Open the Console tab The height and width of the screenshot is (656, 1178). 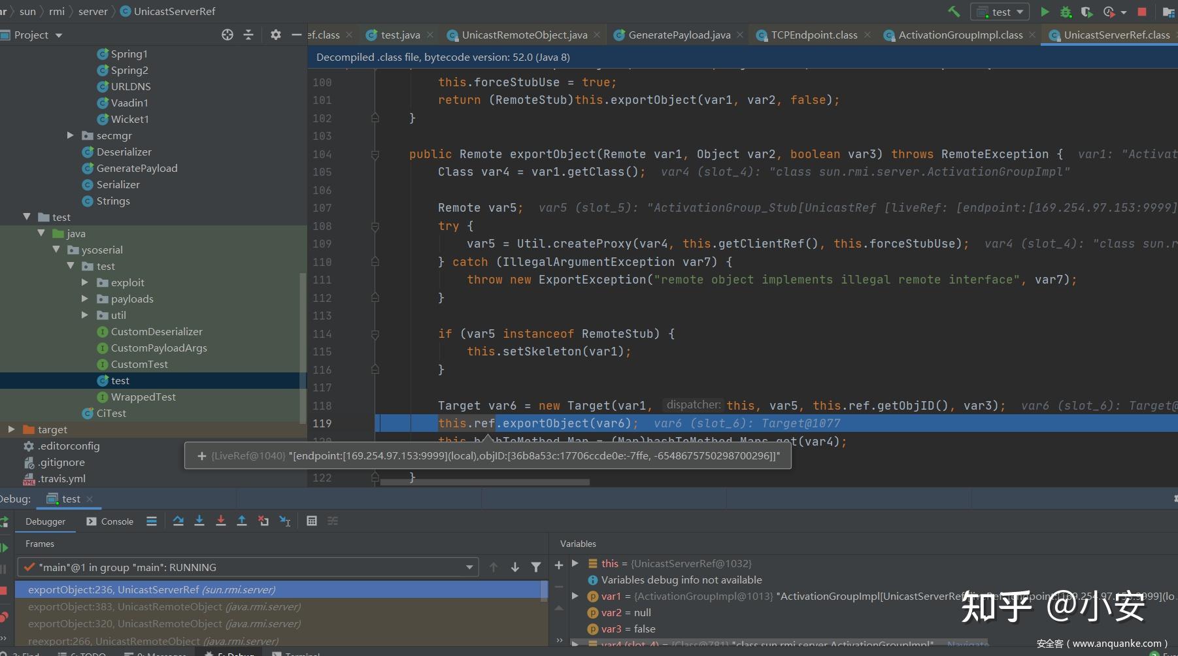pos(110,521)
